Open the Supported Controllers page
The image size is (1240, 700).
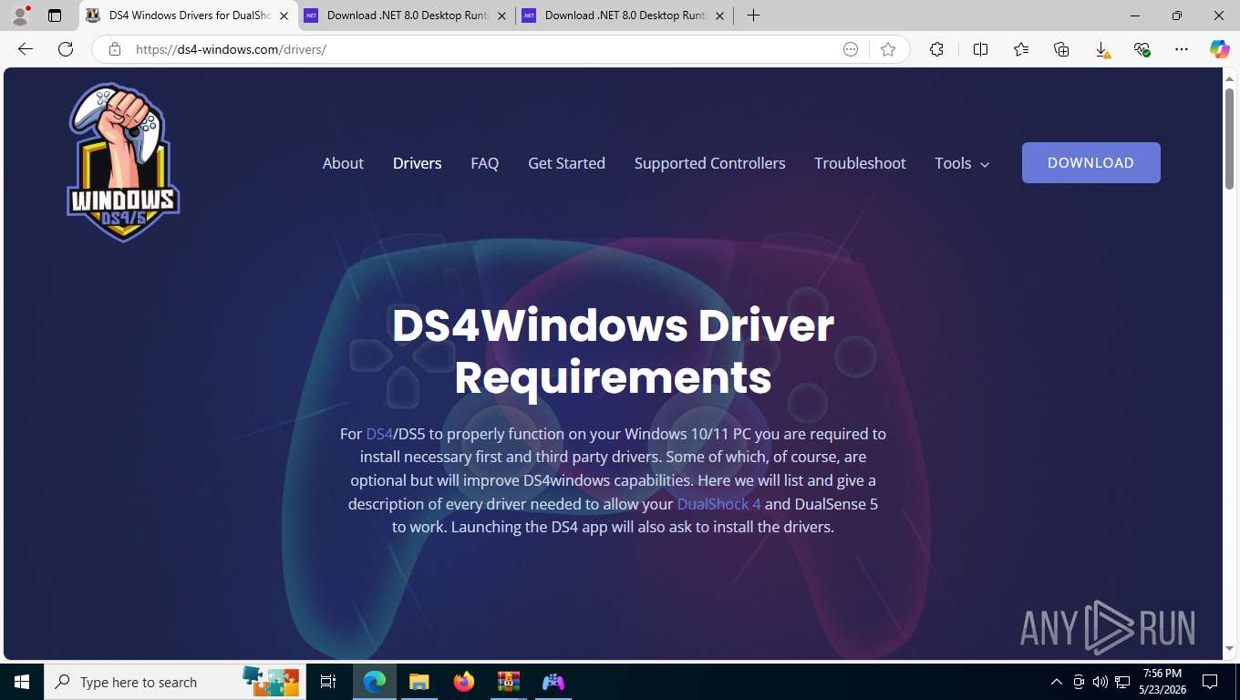click(709, 163)
